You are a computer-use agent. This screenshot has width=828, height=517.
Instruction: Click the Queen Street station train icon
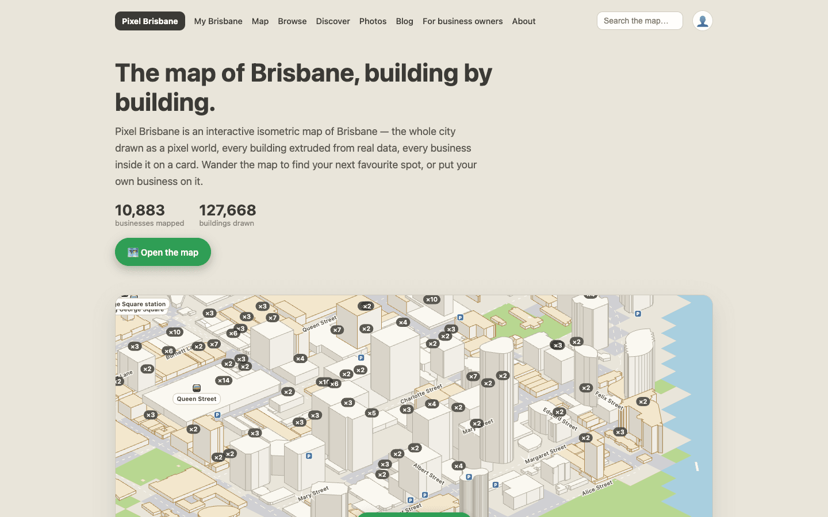[x=197, y=388]
